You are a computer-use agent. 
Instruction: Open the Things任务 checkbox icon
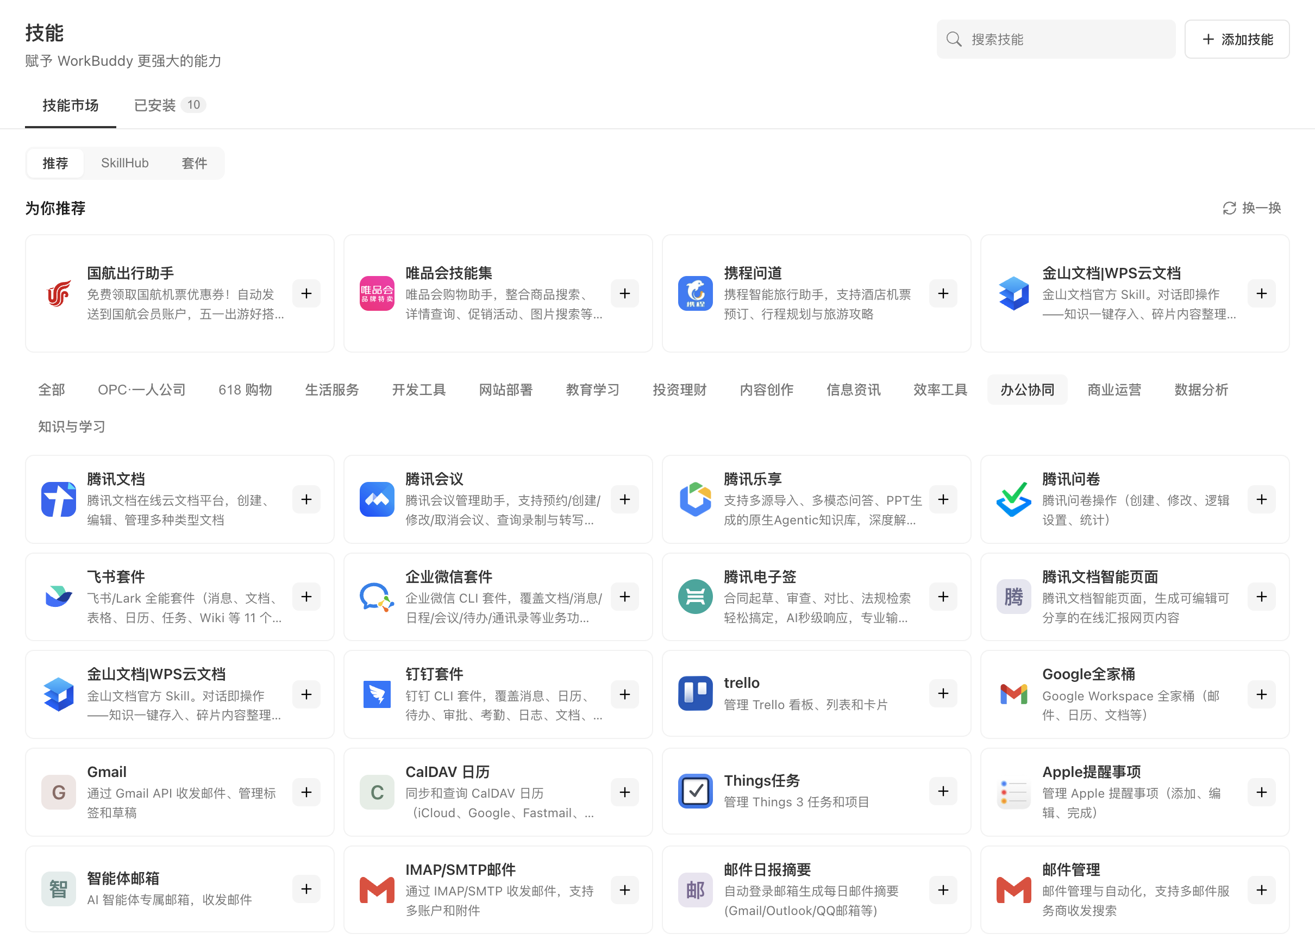tap(695, 791)
